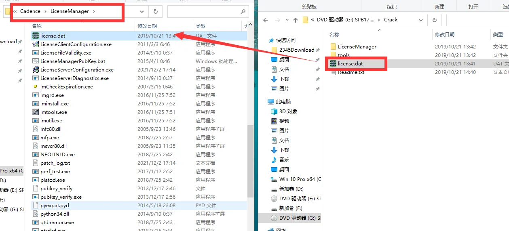Refresh the Crack folder view
Image resolution: width=509 pixels, height=231 pixels.
[435, 20]
